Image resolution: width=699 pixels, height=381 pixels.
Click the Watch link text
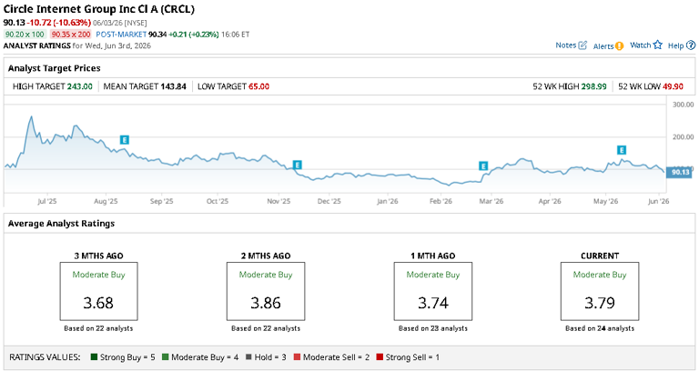tap(640, 45)
